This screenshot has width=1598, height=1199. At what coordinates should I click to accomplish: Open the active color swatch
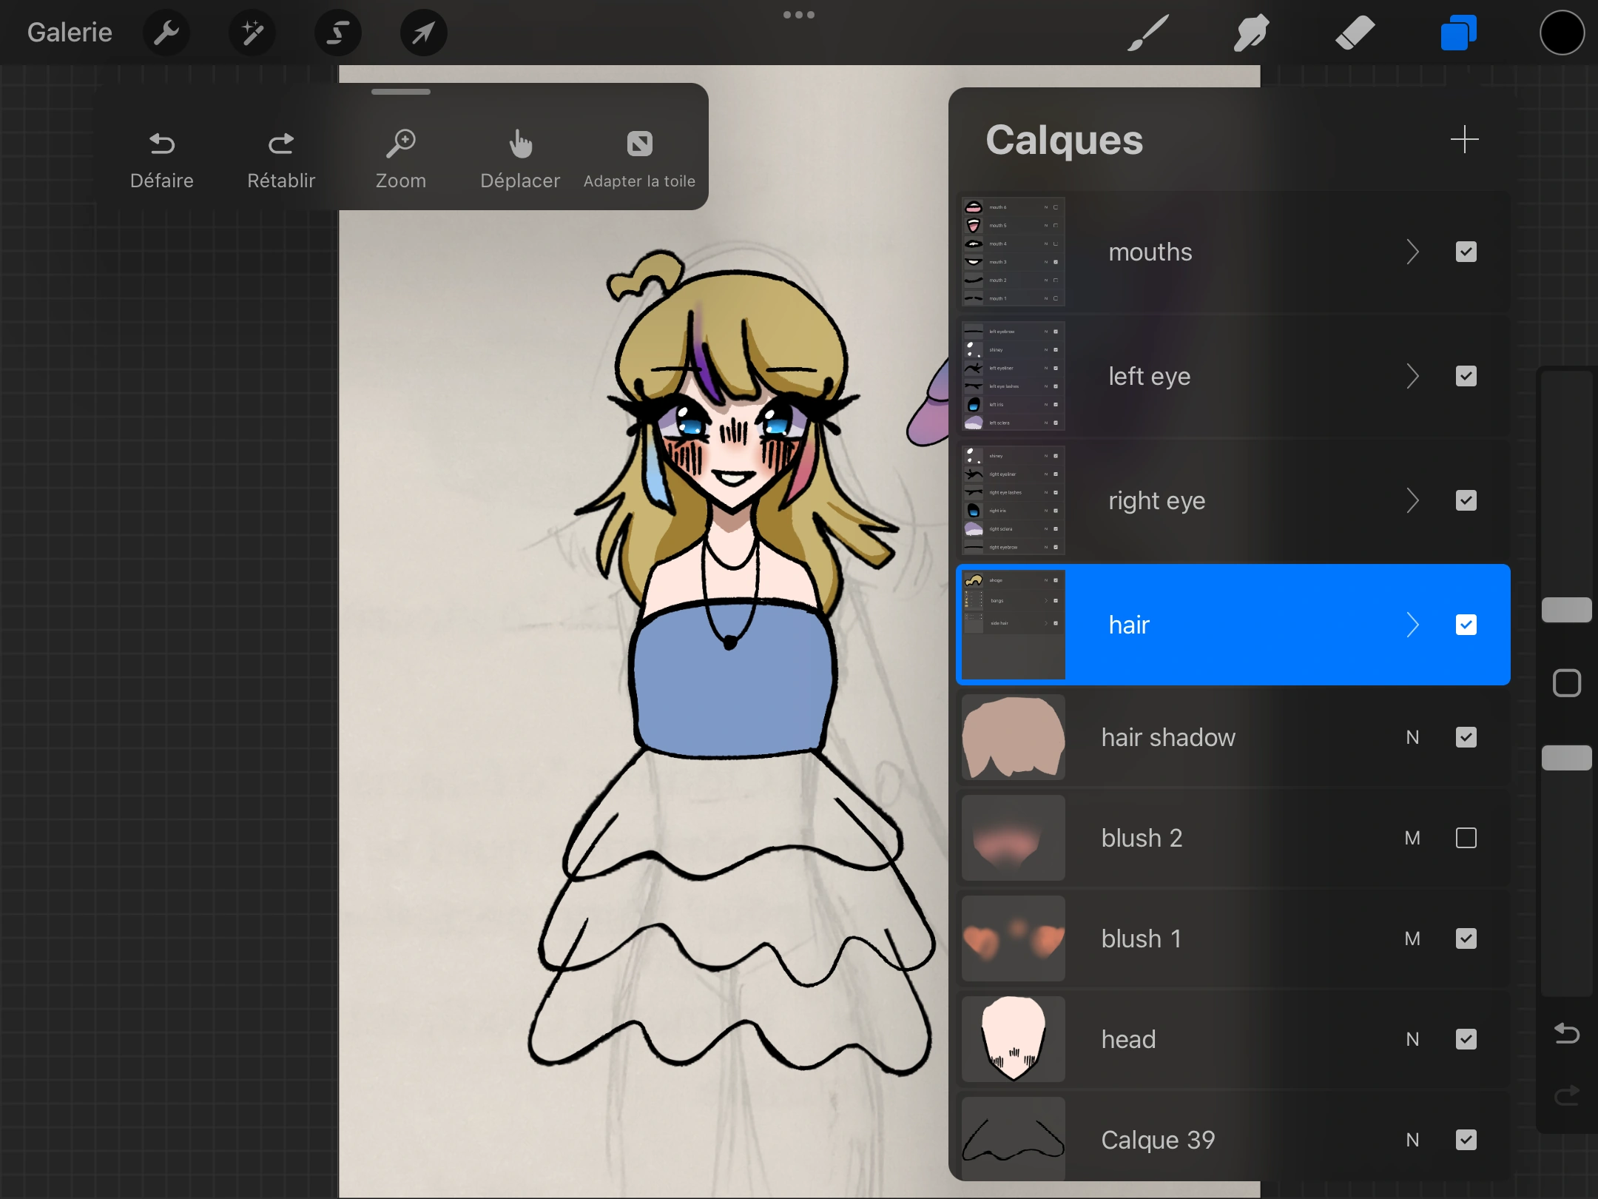coord(1561,33)
